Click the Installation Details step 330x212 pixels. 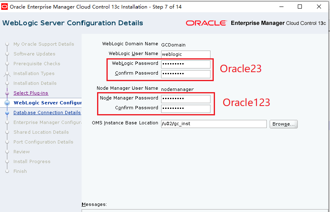(x=35, y=83)
